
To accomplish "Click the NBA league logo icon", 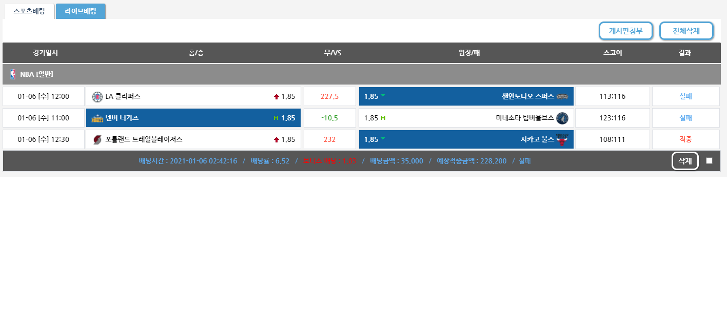I will tap(13, 75).
